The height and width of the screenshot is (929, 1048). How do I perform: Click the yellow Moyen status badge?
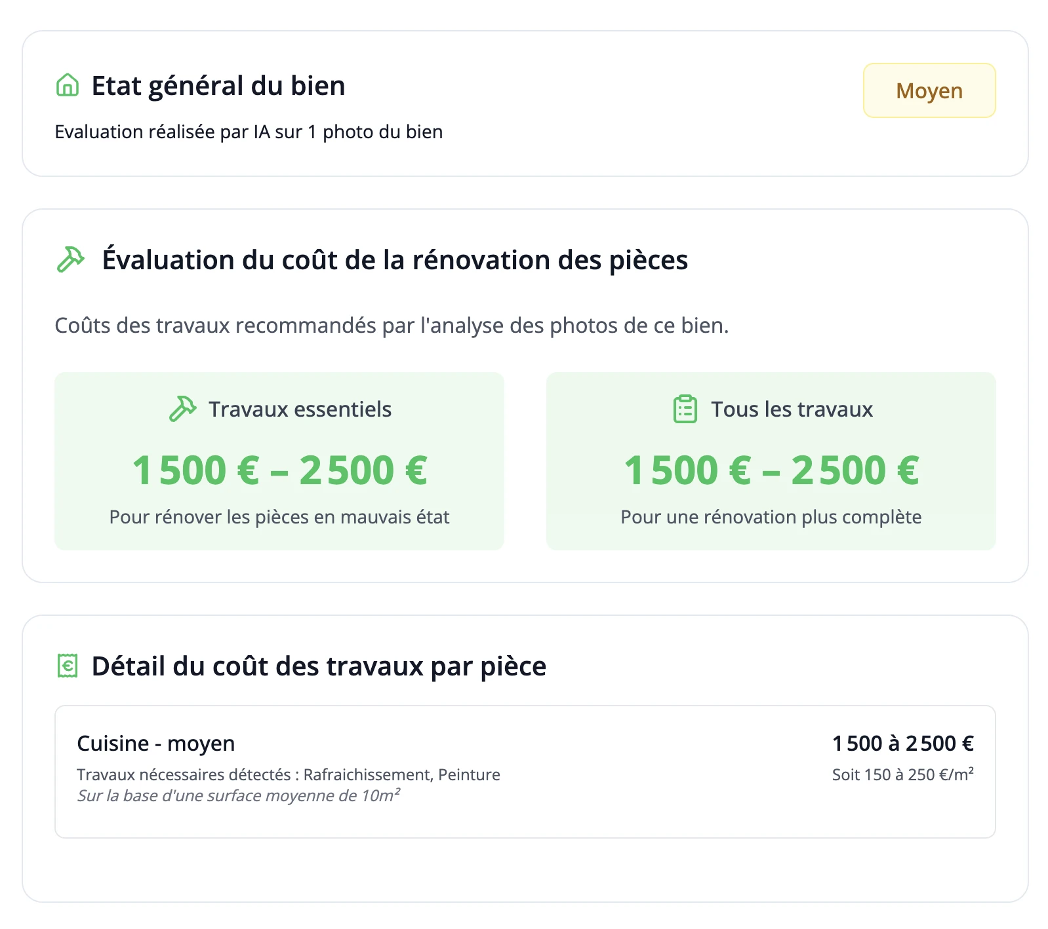929,90
